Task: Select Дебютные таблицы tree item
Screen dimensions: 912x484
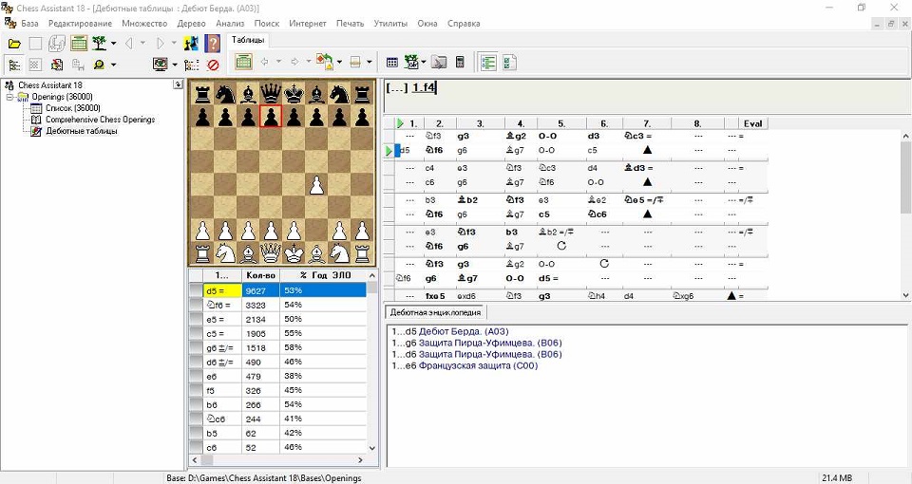Action: tap(82, 131)
